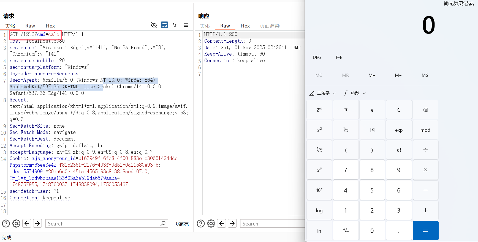Image resolution: width=478 pixels, height=242 pixels.
Task: Switch angle unit with DEG button
Action: (317, 57)
